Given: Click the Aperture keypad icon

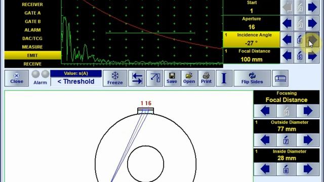Looking at the screenshot, I should 300,23.
